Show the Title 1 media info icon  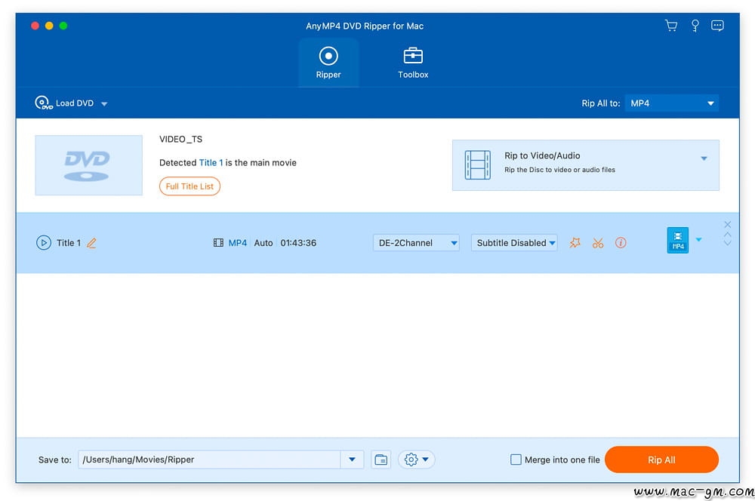pyautogui.click(x=621, y=242)
